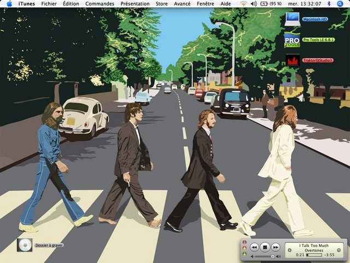Open the Fenêtre menu
This screenshot has width=350, height=263.
[x=206, y=4]
